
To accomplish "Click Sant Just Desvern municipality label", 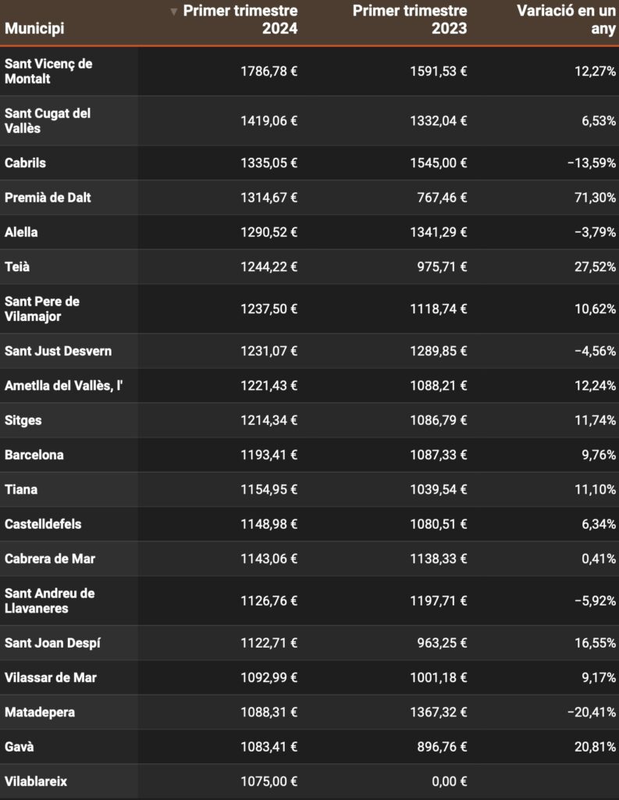I will click(x=58, y=351).
